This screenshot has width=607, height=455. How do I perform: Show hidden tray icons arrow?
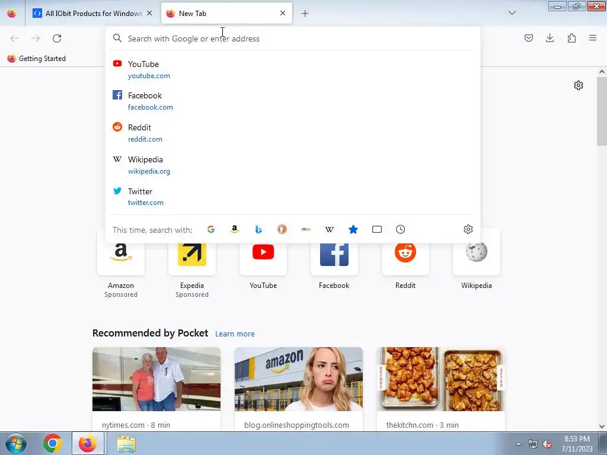[x=518, y=444]
